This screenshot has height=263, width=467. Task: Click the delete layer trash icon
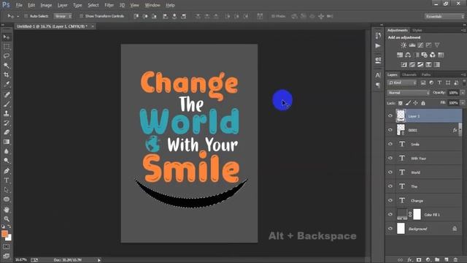pyautogui.click(x=455, y=260)
